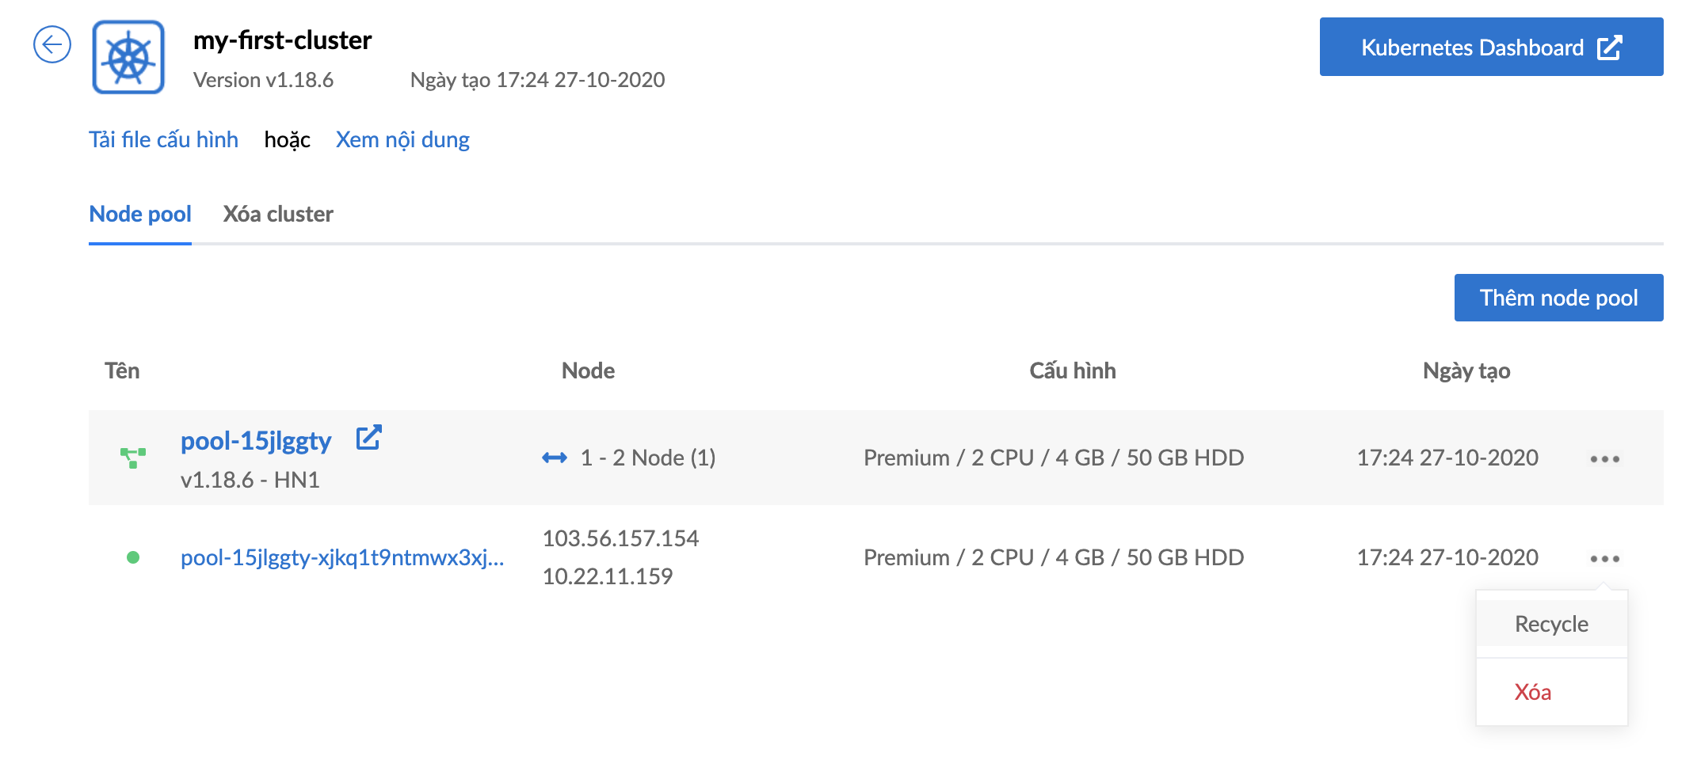Screen dimensions: 1697x760
Task: Open the Xem nội dung link
Action: coord(402,139)
